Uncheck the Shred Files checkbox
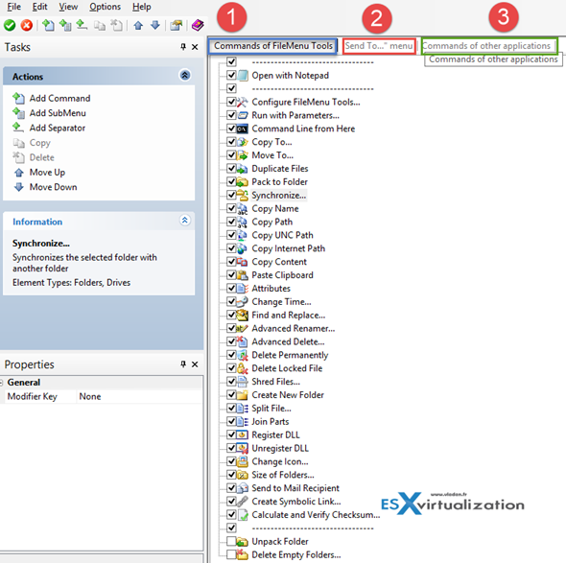This screenshot has height=563, width=566. click(x=231, y=382)
